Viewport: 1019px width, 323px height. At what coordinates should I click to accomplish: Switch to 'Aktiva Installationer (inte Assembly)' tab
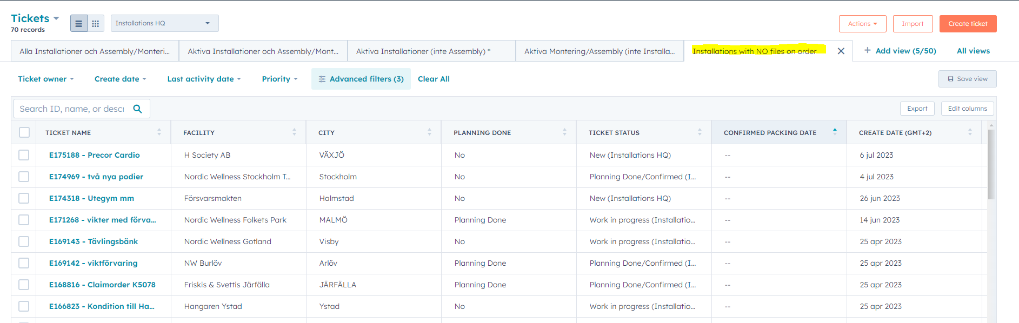(423, 51)
